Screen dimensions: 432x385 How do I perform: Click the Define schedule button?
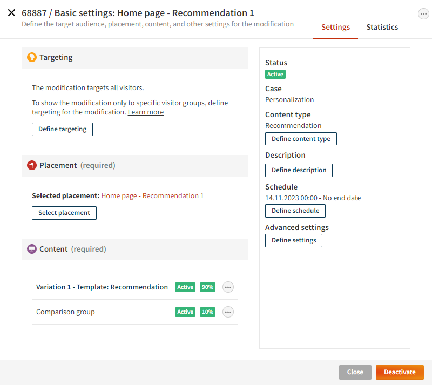(295, 211)
